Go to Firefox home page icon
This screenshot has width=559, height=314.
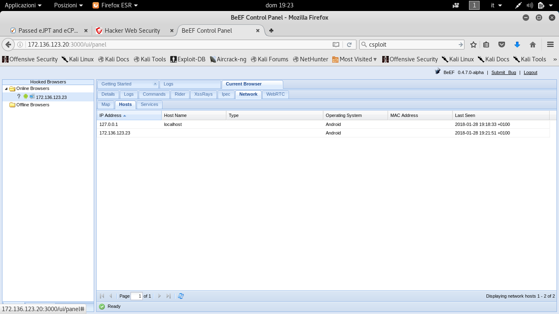pyautogui.click(x=532, y=45)
